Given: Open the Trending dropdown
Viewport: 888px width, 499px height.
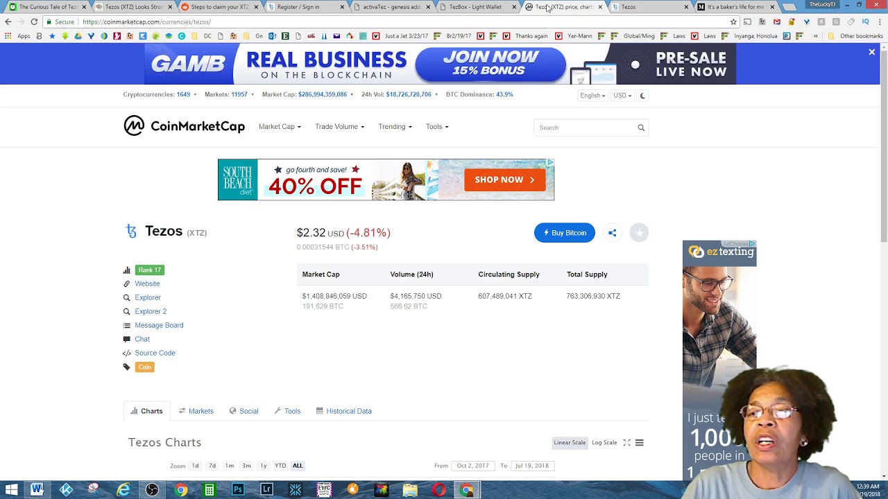Looking at the screenshot, I should (x=395, y=127).
